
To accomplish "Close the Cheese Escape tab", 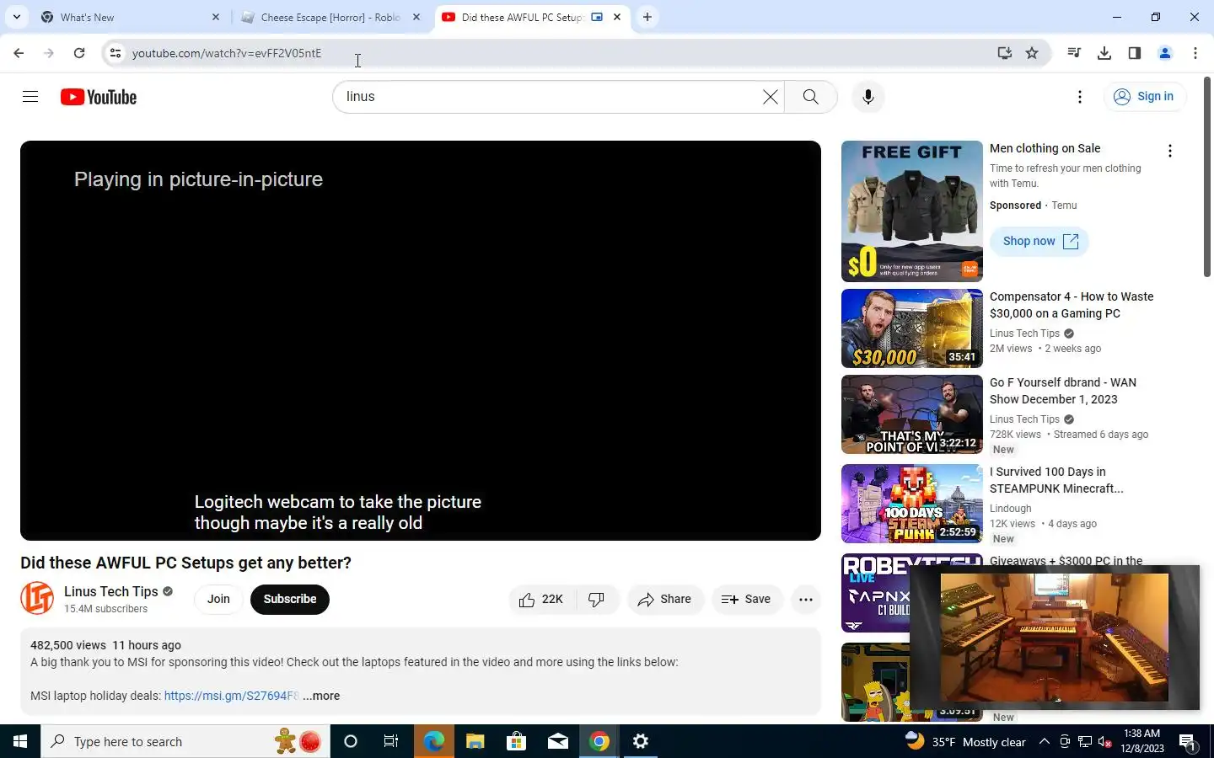I will (x=416, y=17).
